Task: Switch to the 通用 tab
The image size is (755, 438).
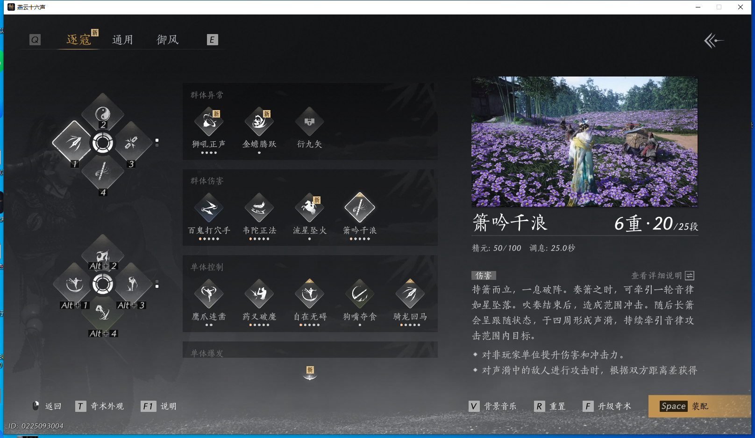Action: [123, 39]
